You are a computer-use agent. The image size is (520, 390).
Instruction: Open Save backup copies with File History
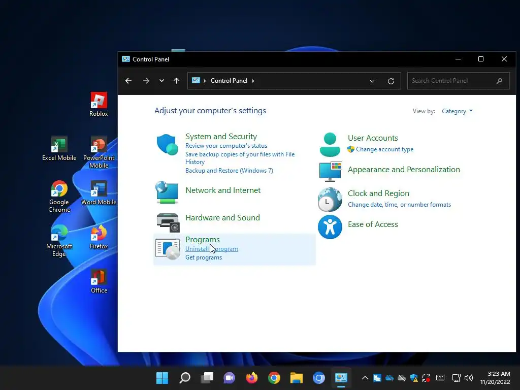240,158
